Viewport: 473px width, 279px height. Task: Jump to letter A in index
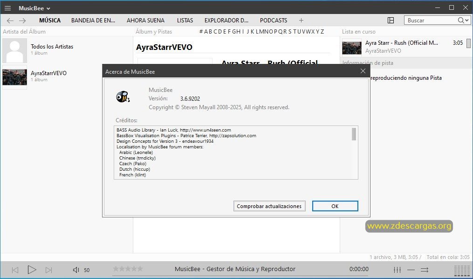tap(206, 31)
